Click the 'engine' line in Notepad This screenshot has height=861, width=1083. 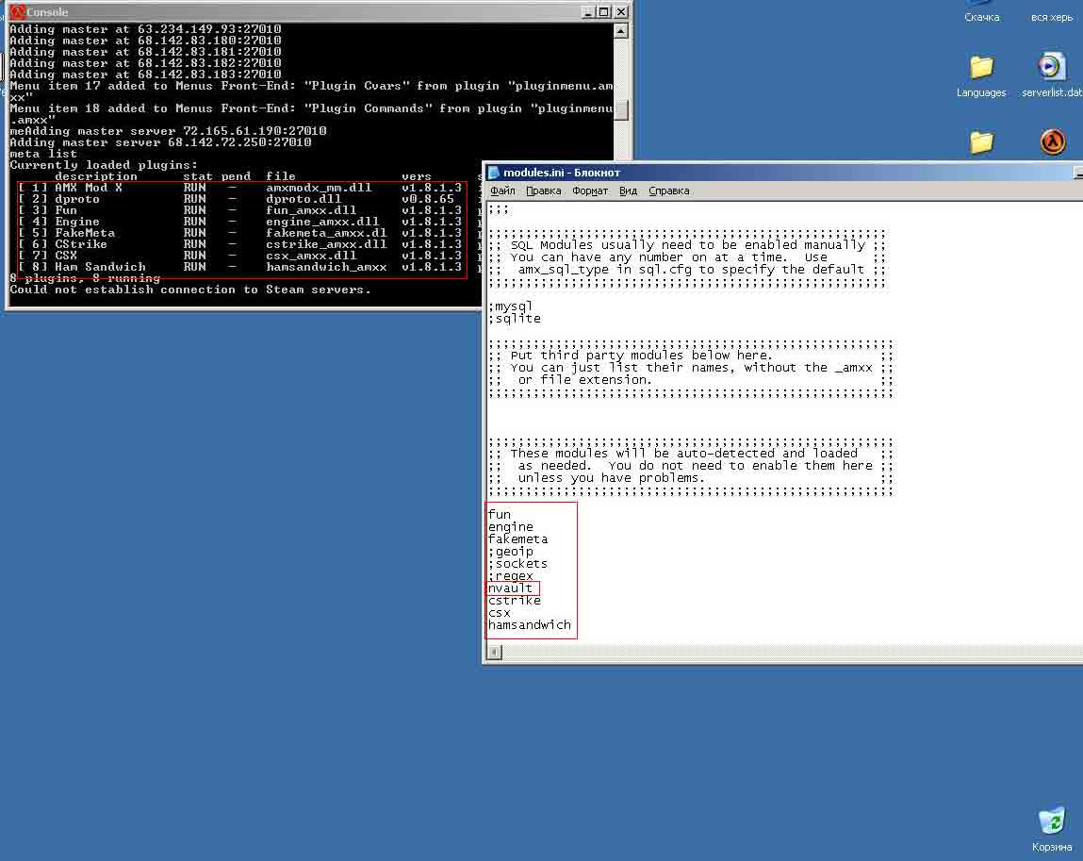pyautogui.click(x=511, y=526)
